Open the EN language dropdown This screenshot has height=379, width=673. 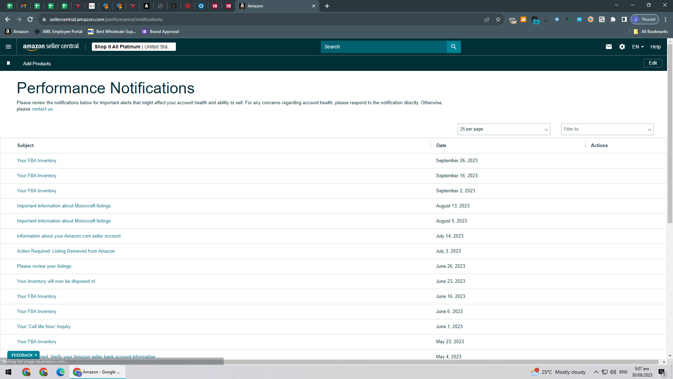[x=638, y=47]
